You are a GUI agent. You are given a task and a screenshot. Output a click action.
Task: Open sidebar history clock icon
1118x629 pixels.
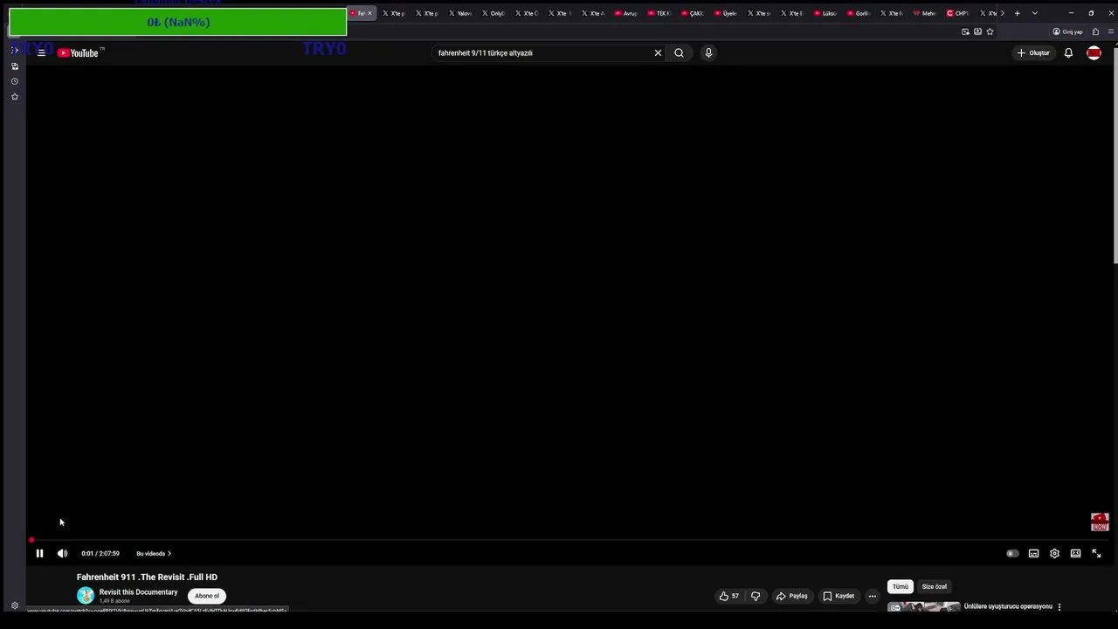14,81
